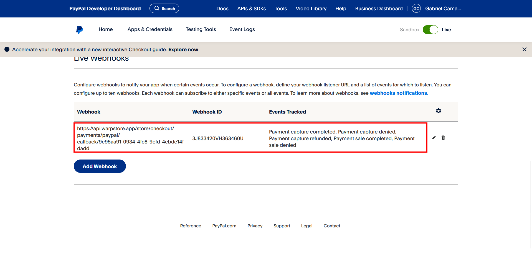Screen dimensions: 532x262
Task: Select the Live label
Action: pos(446,30)
